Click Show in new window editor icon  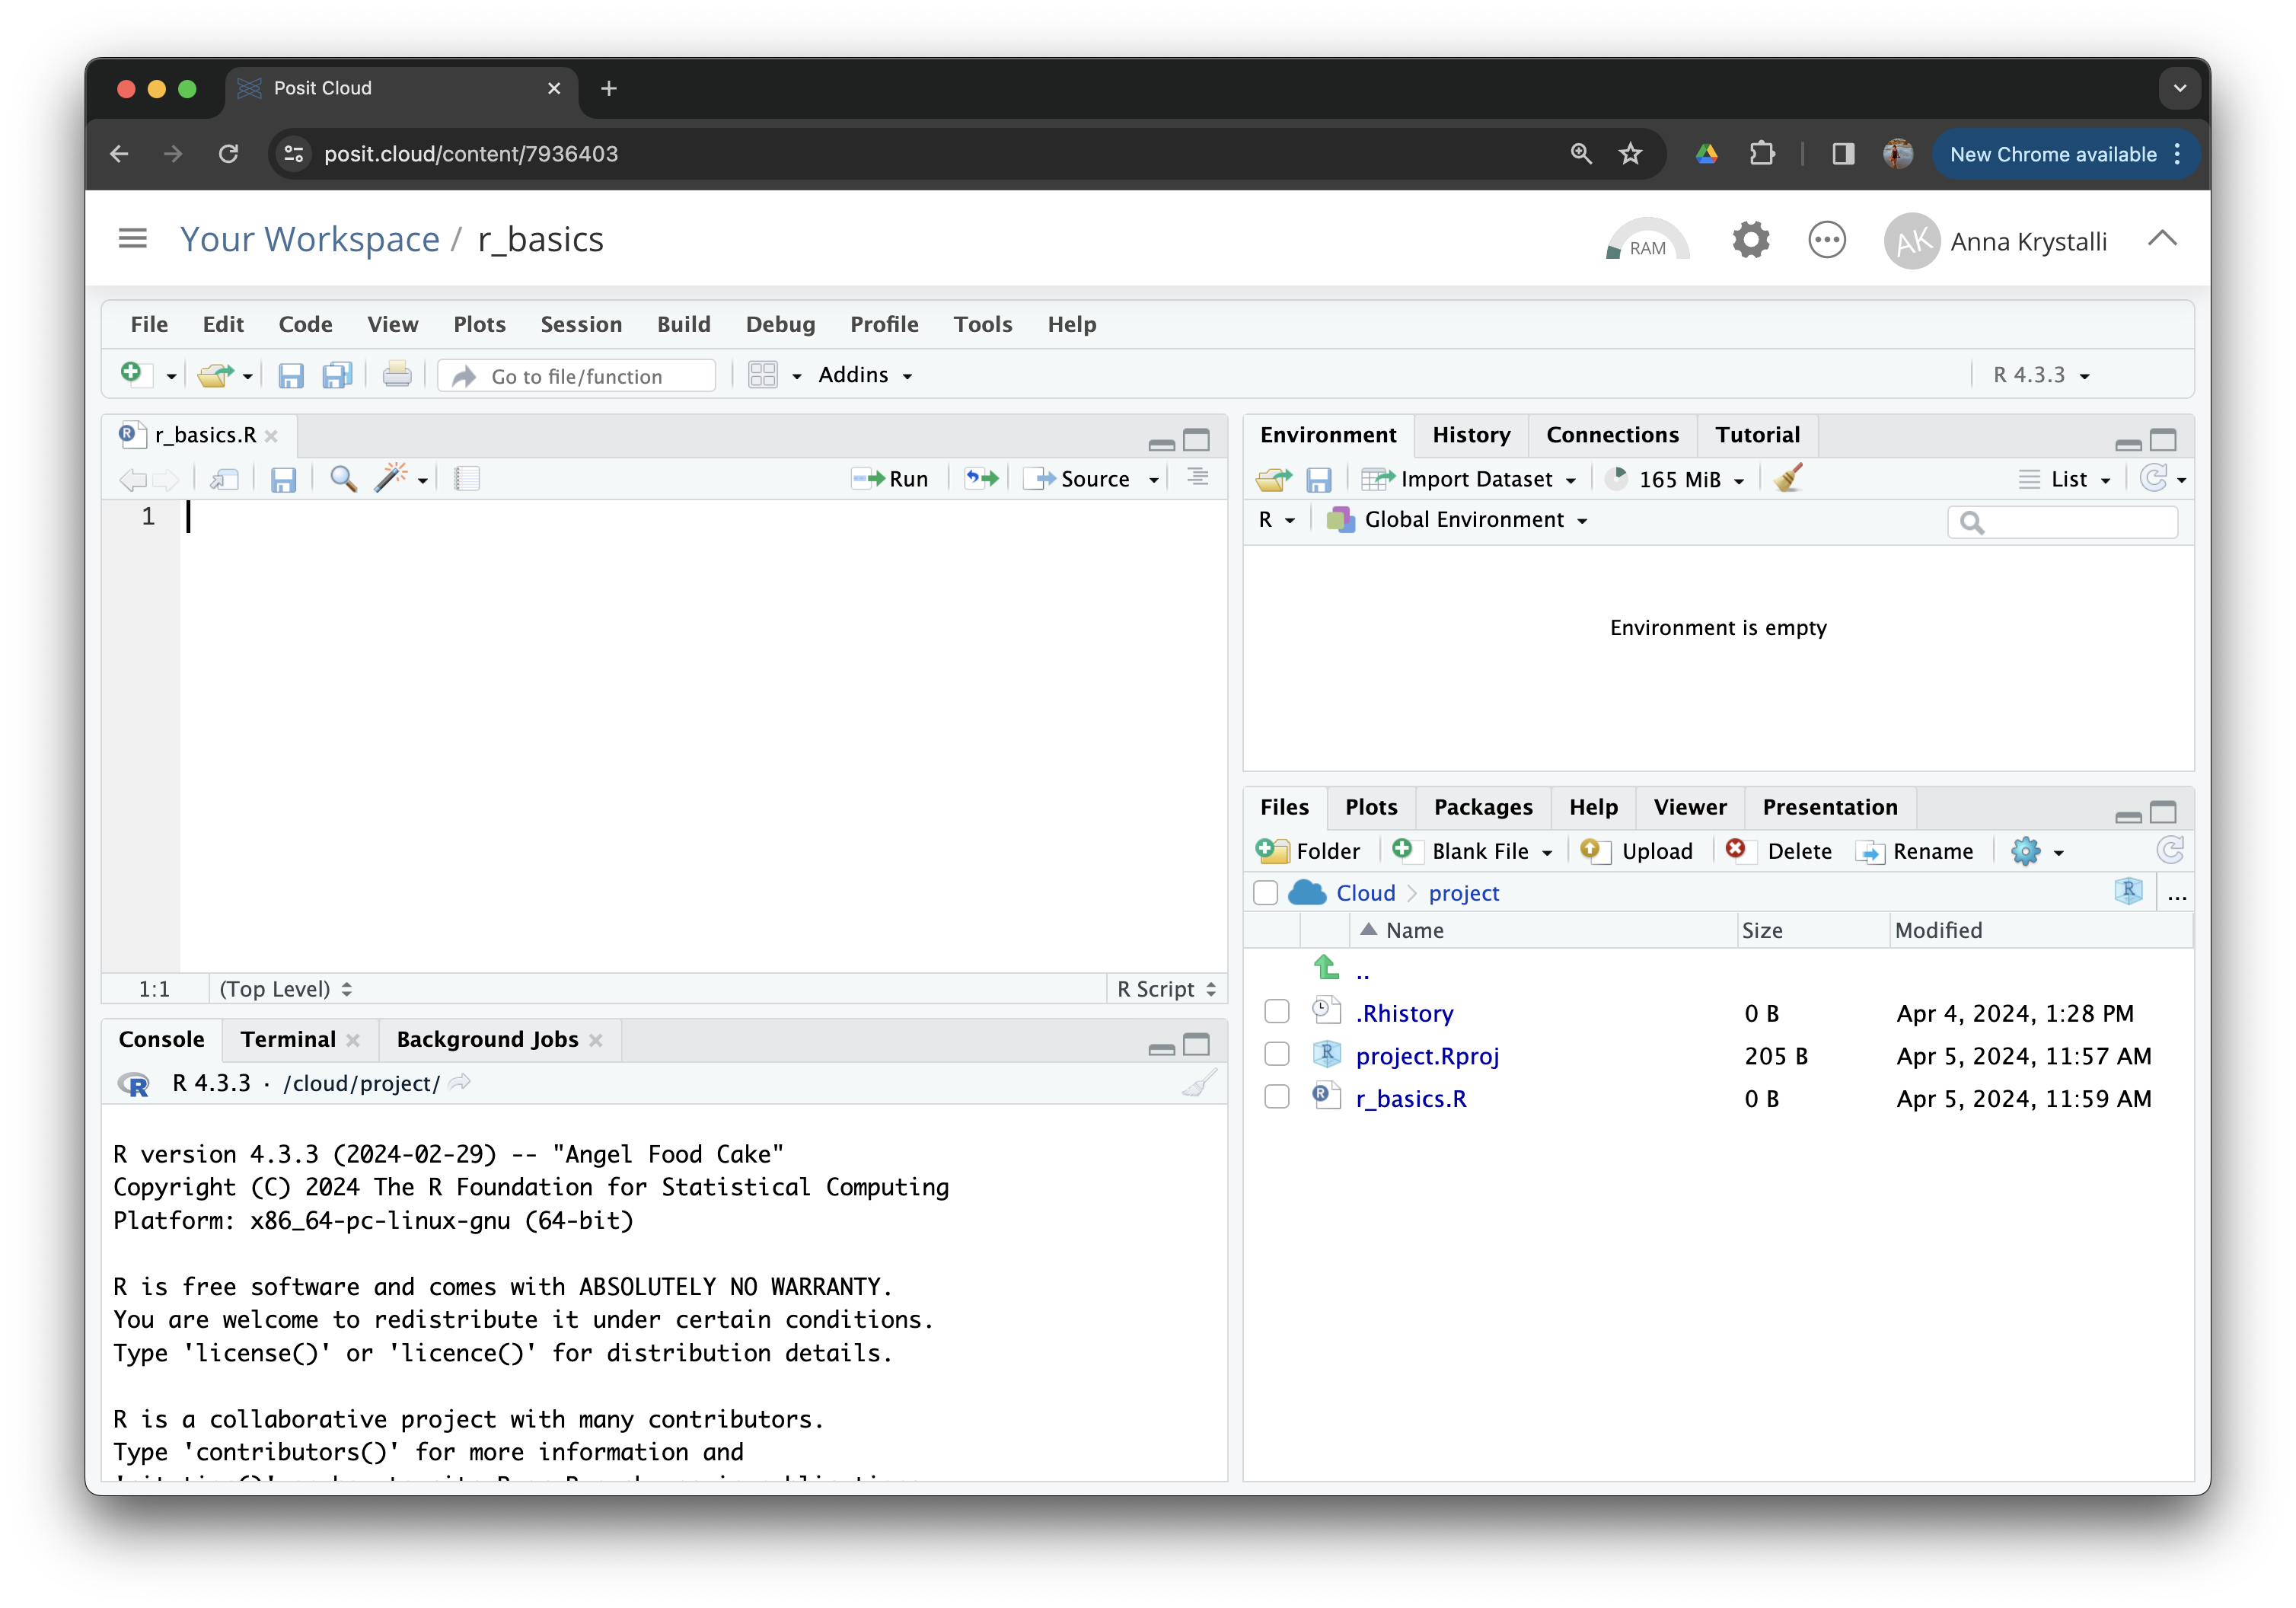click(224, 479)
